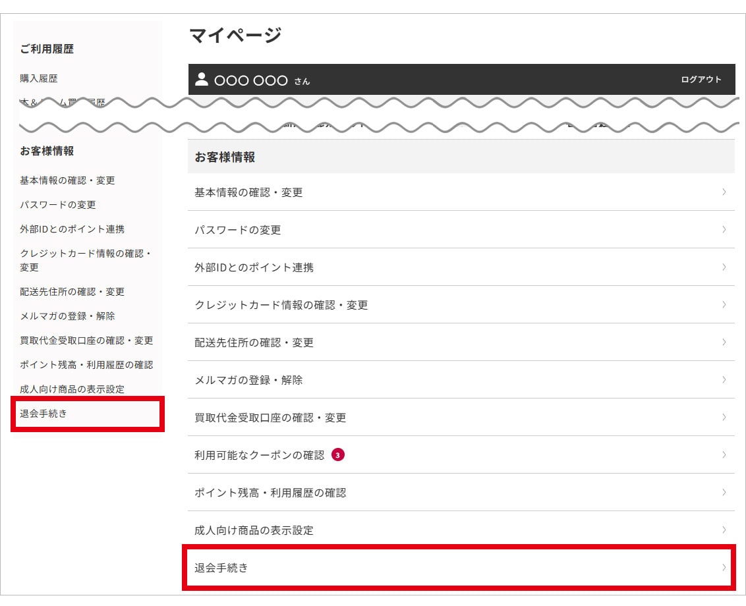Click the ログアウト button
The width and height of the screenshot is (746, 606).
(x=701, y=80)
